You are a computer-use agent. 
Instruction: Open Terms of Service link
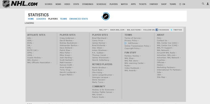(133, 38)
